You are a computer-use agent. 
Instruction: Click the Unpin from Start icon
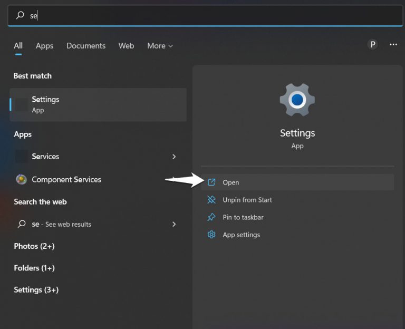click(x=211, y=200)
